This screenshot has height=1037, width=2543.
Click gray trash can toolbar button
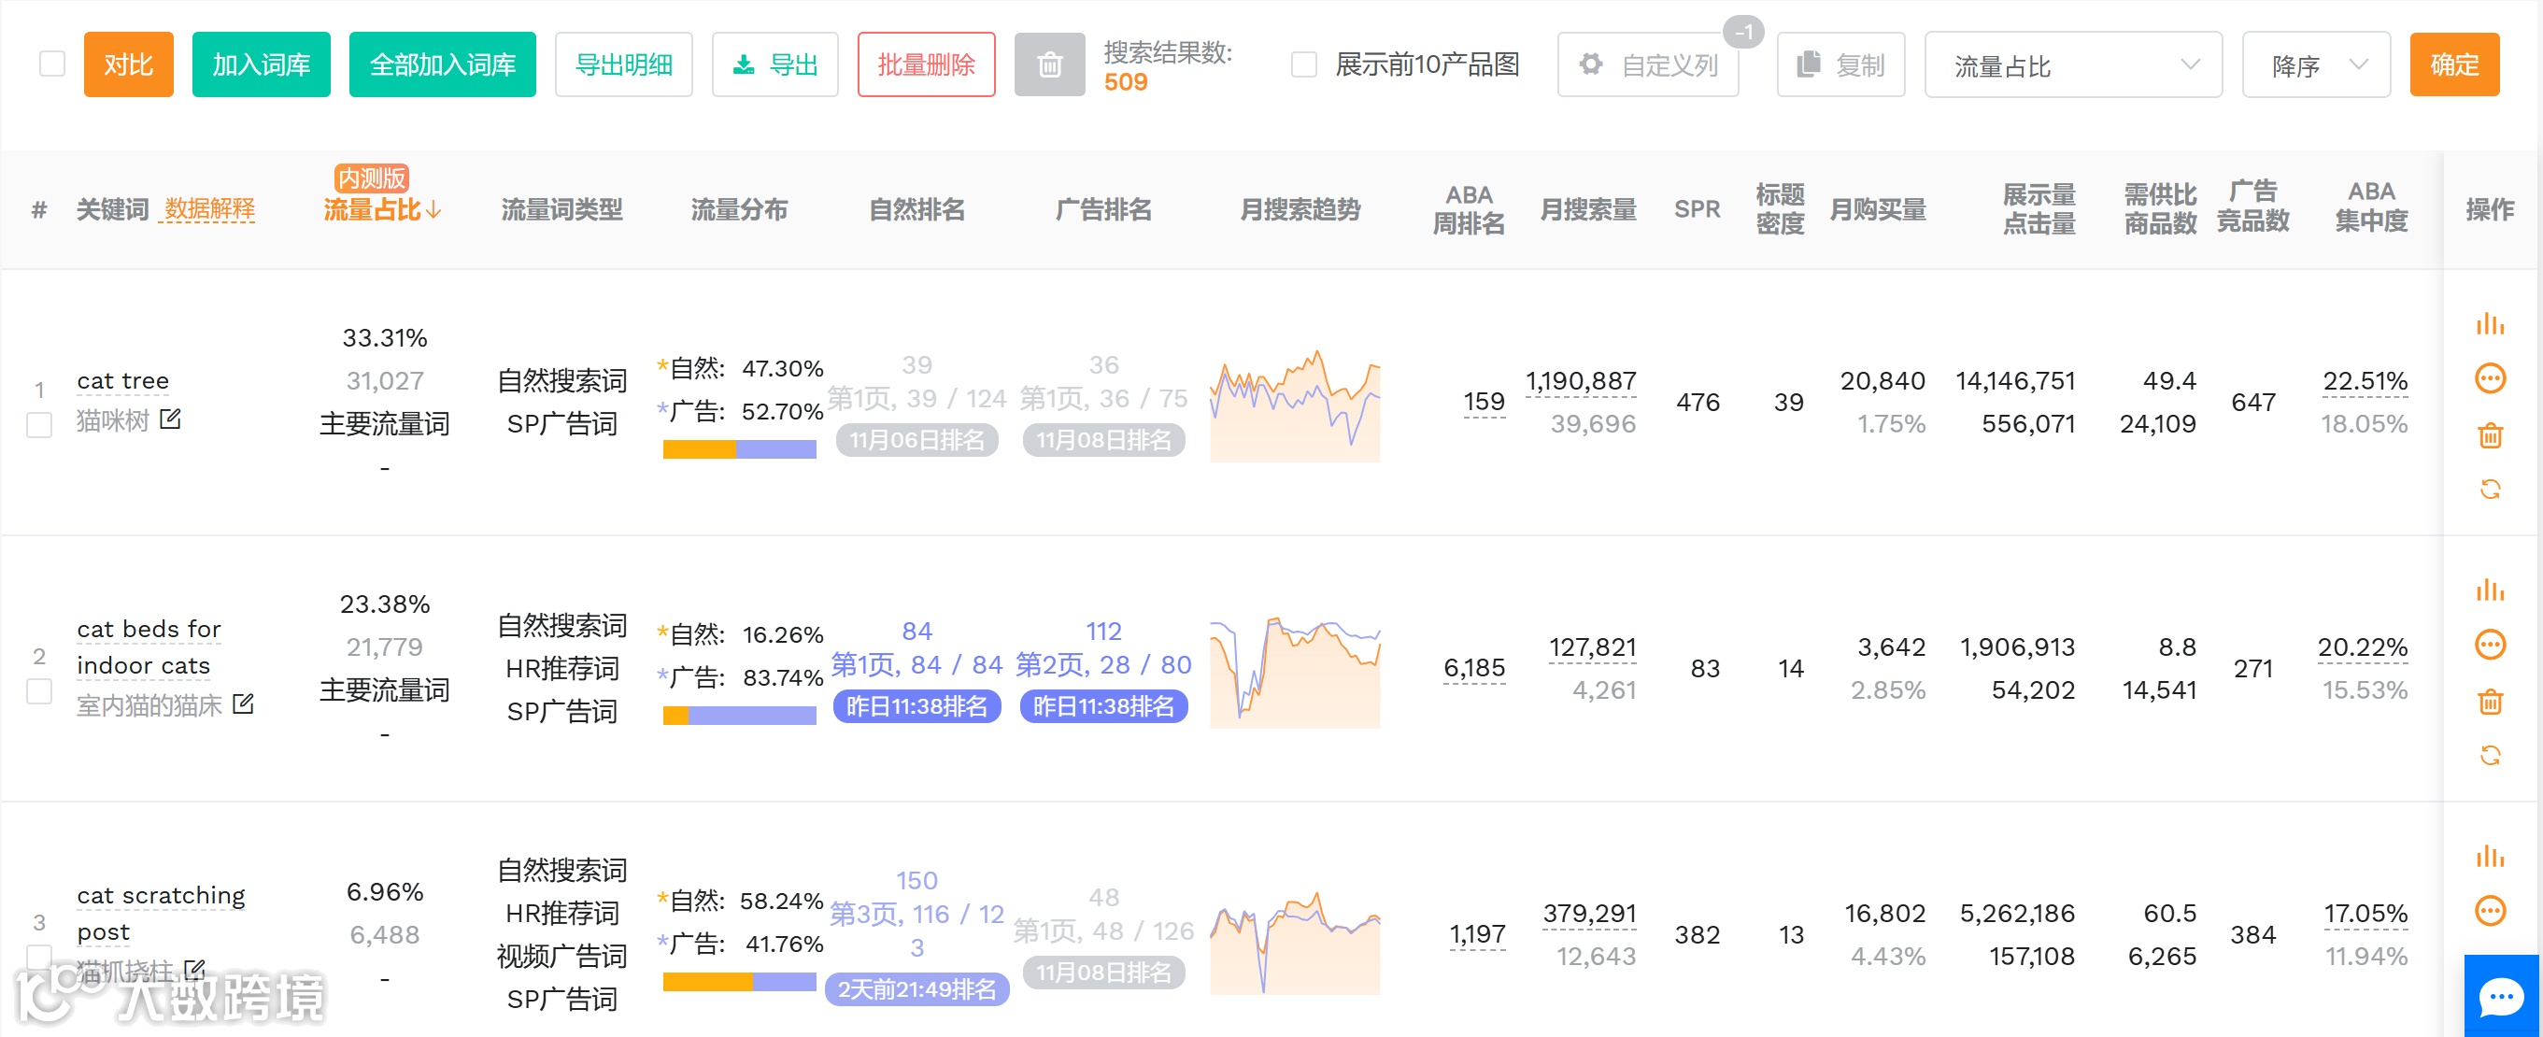1048,65
